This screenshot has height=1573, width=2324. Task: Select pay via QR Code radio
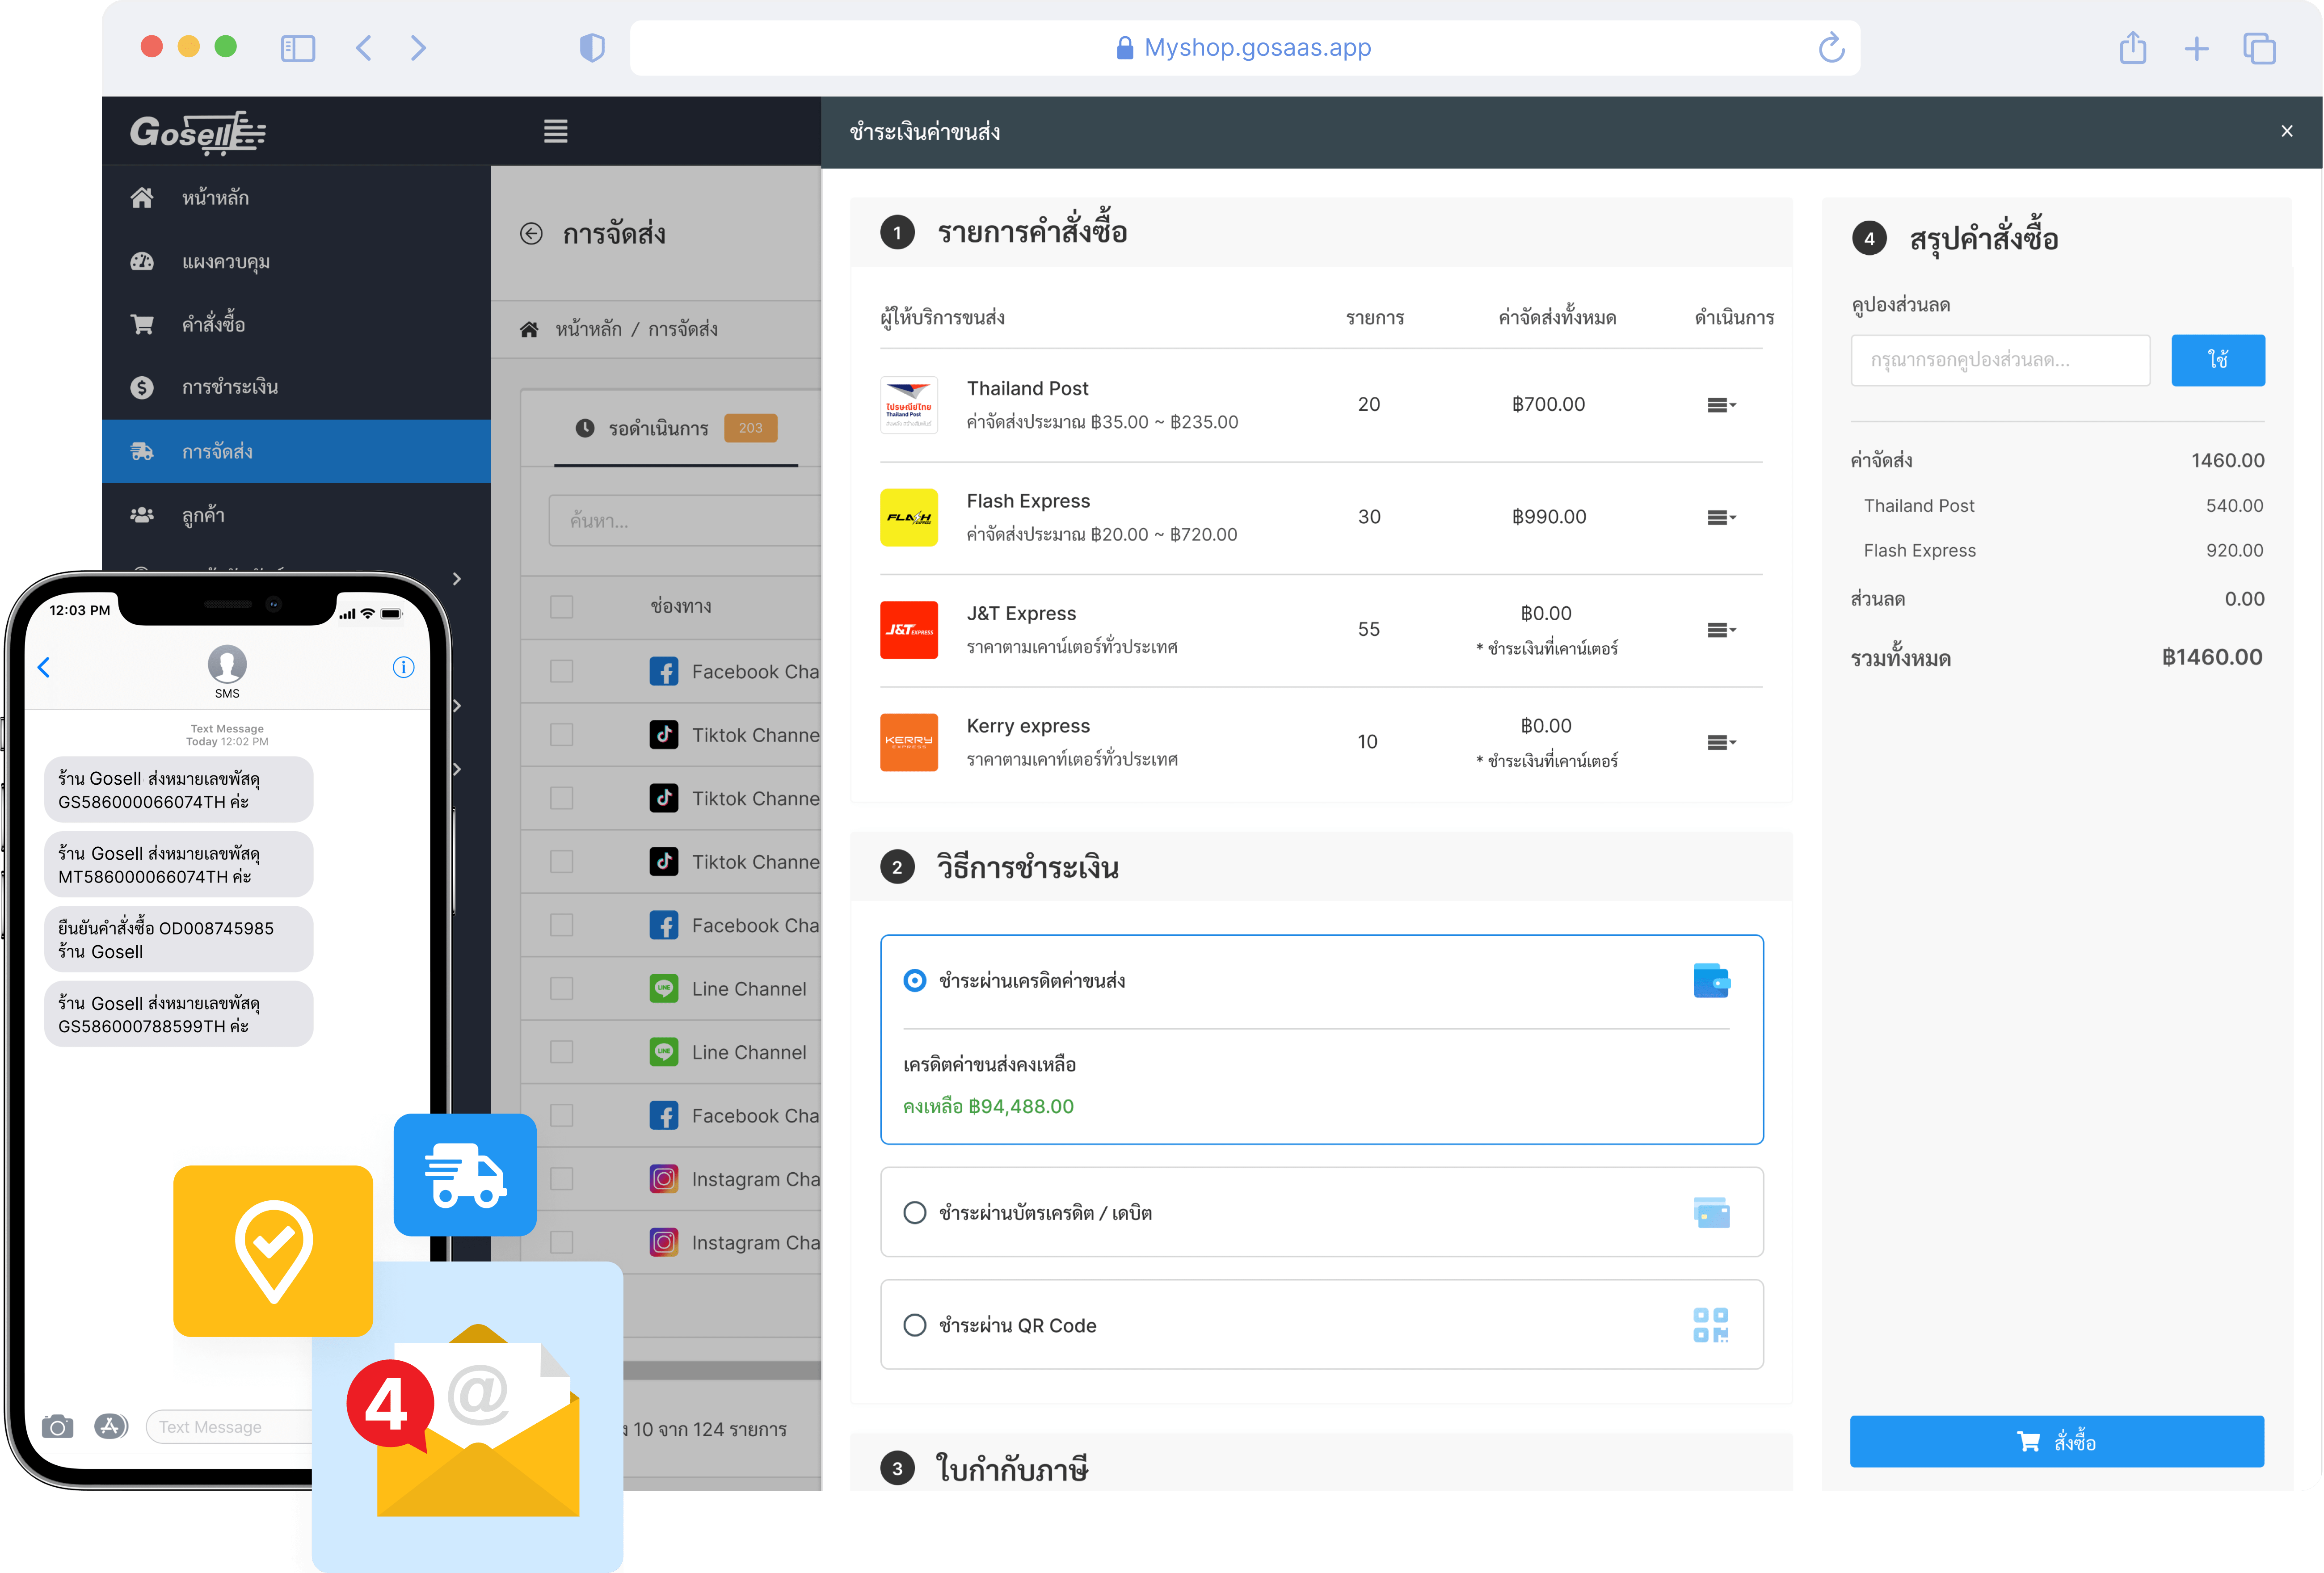tap(914, 1325)
